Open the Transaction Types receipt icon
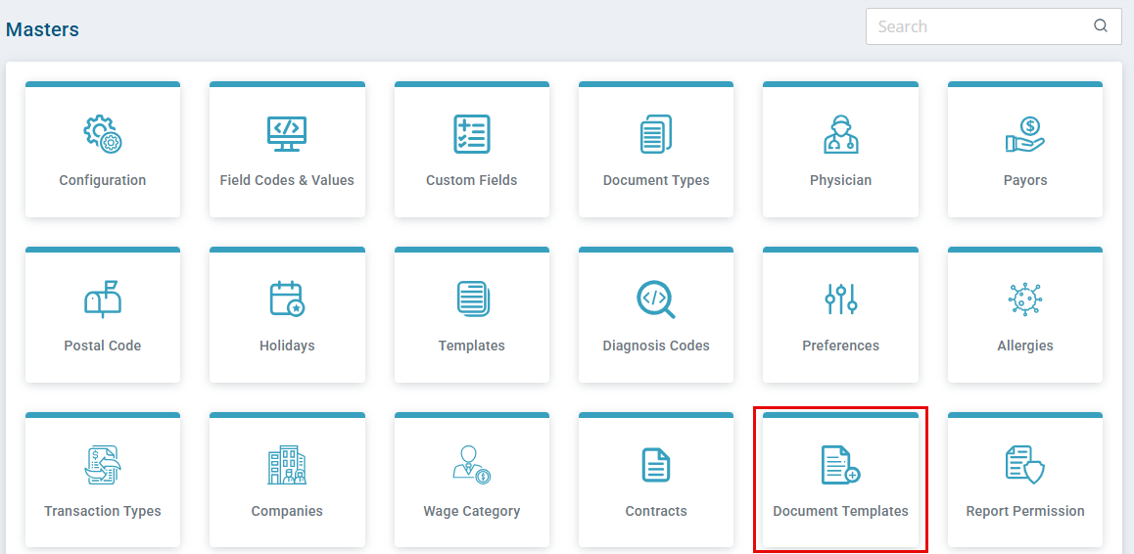Image resolution: width=1134 pixels, height=554 pixels. [103, 465]
